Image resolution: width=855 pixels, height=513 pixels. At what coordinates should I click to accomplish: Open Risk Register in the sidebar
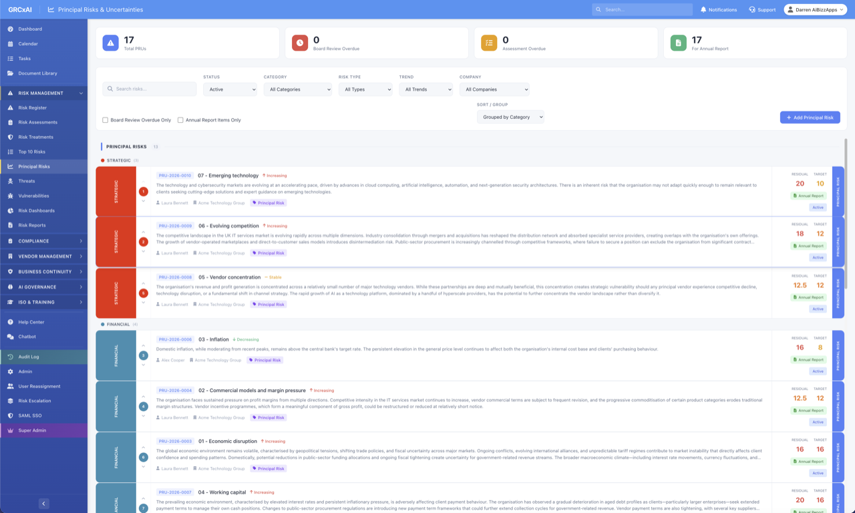pyautogui.click(x=32, y=108)
